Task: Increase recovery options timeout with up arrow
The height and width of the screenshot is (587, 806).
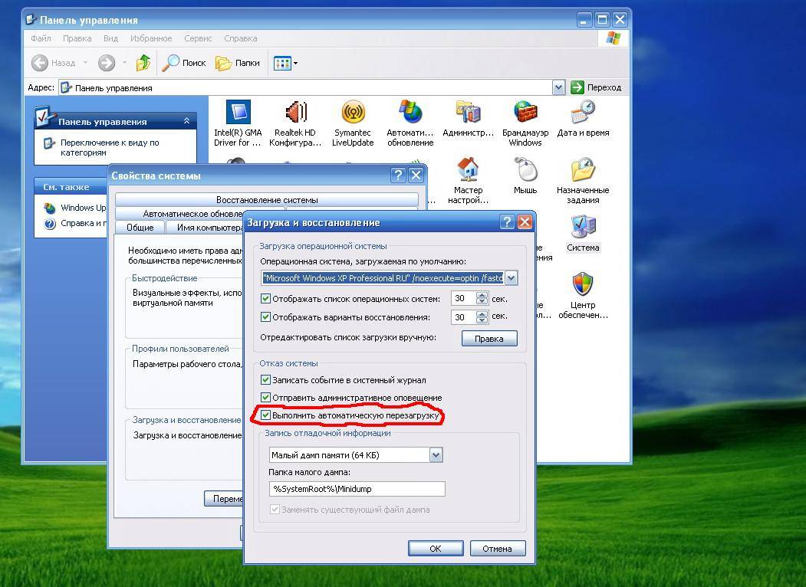Action: click(x=482, y=313)
